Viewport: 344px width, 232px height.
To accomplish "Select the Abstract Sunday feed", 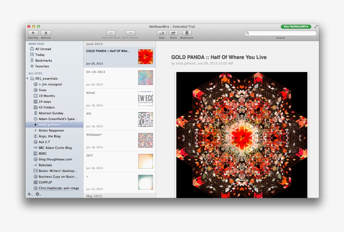I will point(55,113).
